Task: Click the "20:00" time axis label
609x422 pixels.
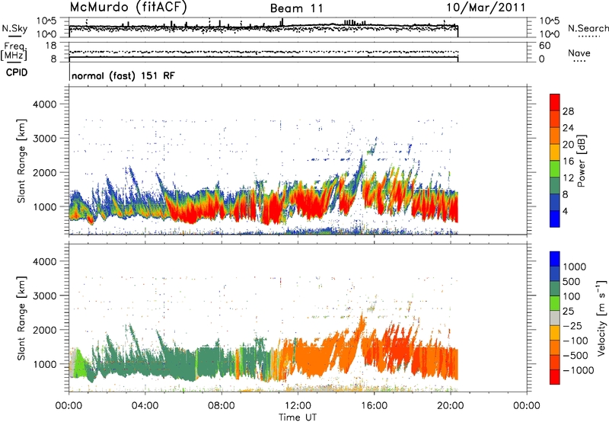Action: click(450, 406)
